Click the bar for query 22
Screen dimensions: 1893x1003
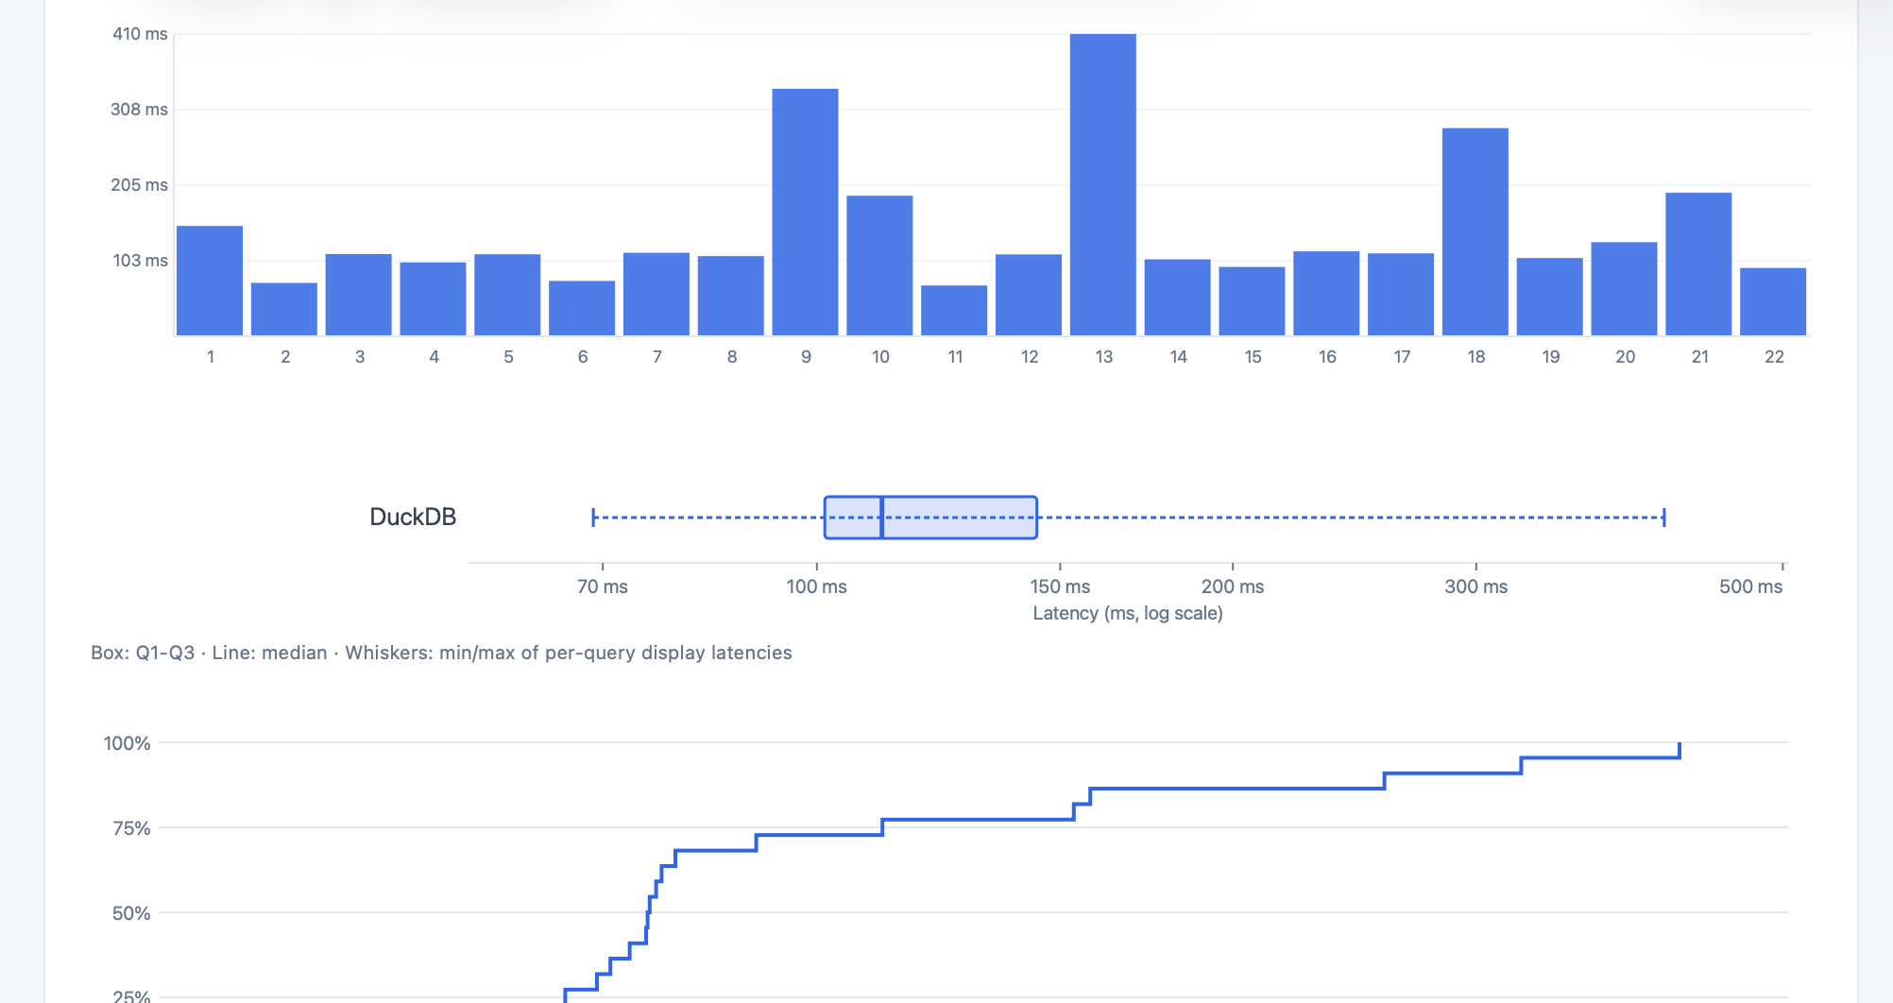(x=1773, y=301)
